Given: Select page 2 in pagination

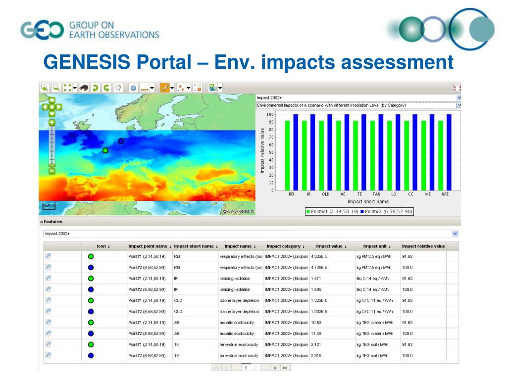Looking at the screenshot, I should click(255, 368).
